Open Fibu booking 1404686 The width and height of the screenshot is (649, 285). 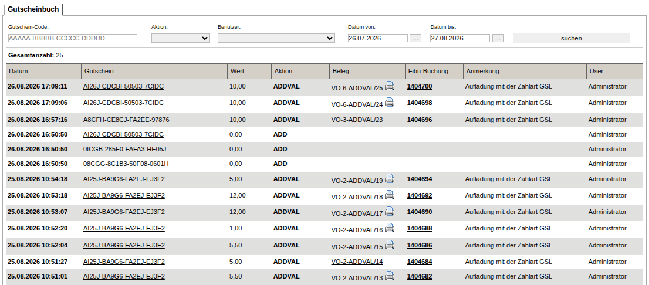tap(420, 245)
